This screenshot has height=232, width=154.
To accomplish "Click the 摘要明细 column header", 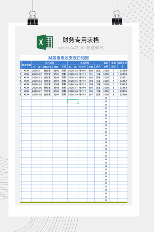I will point(27,65).
